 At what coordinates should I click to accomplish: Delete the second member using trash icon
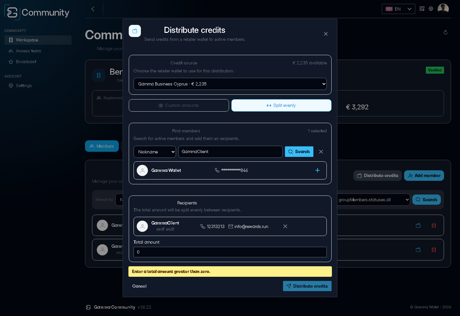coord(434,250)
